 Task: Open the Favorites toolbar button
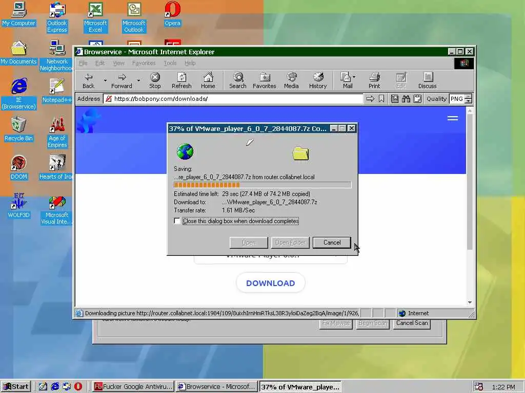[265, 80]
